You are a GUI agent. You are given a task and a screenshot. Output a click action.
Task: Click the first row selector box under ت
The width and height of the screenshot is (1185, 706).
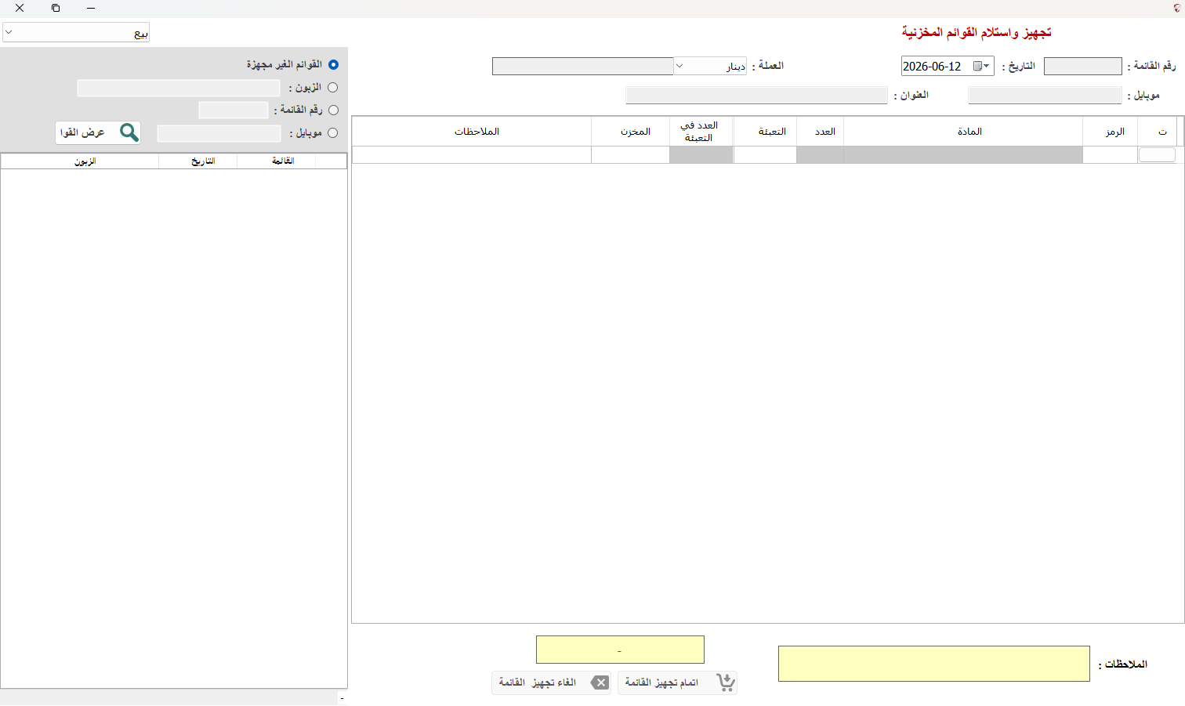tap(1157, 155)
